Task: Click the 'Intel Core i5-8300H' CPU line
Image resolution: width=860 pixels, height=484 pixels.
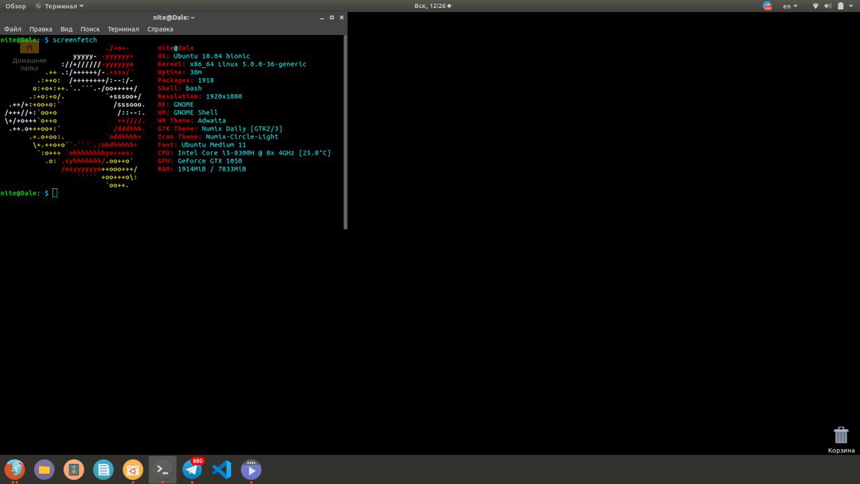Action: (x=245, y=153)
